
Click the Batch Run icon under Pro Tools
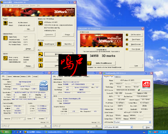[x=59, y=44]
